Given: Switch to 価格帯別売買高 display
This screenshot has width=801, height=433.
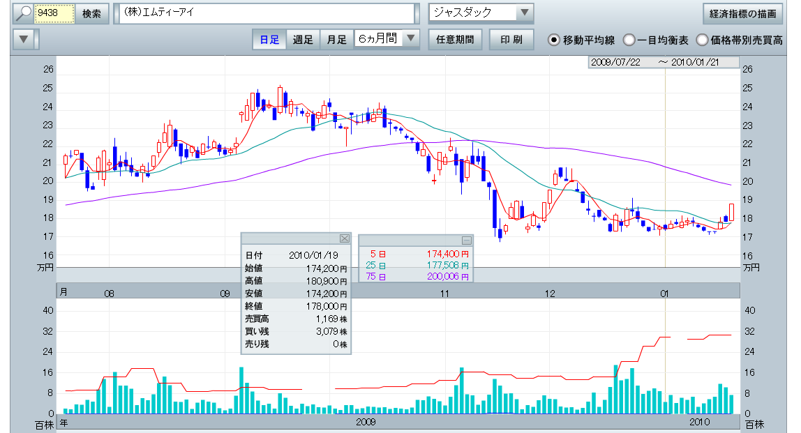Looking at the screenshot, I should click(x=702, y=40).
